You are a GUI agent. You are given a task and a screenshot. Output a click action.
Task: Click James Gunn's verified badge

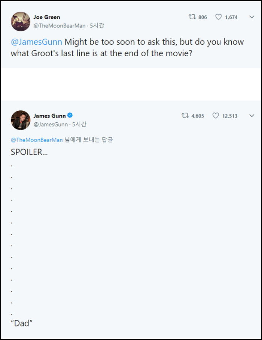pyautogui.click(x=70, y=116)
